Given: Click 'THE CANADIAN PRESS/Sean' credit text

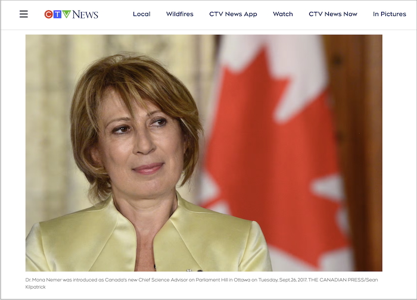Looking at the screenshot, I should tap(343, 280).
